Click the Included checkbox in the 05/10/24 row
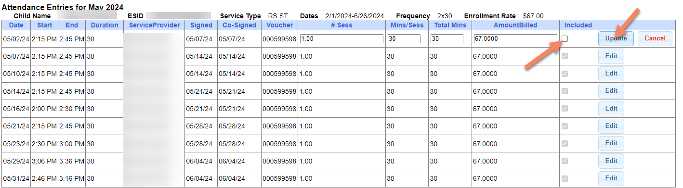Image resolution: width=683 pixels, height=188 pixels. tap(565, 74)
